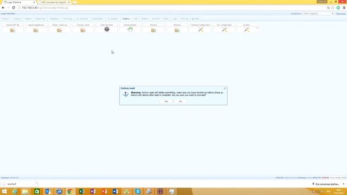Close the Factory reset dialog with X

pyautogui.click(x=224, y=88)
